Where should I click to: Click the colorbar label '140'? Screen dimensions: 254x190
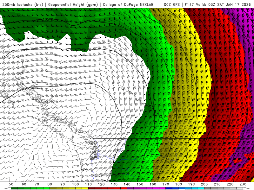[127, 184]
